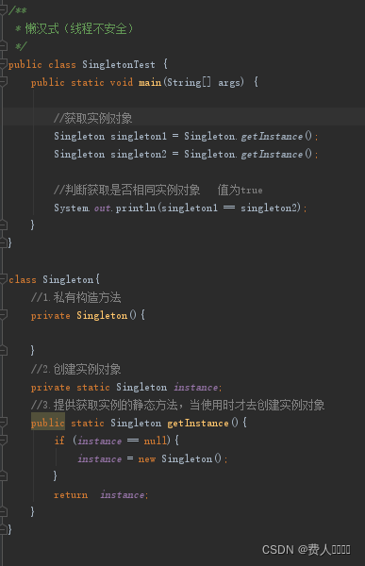Image resolution: width=365 pixels, height=566 pixels.
Task: Click fold end marker at if block's closing brace
Action: [x=3, y=475]
